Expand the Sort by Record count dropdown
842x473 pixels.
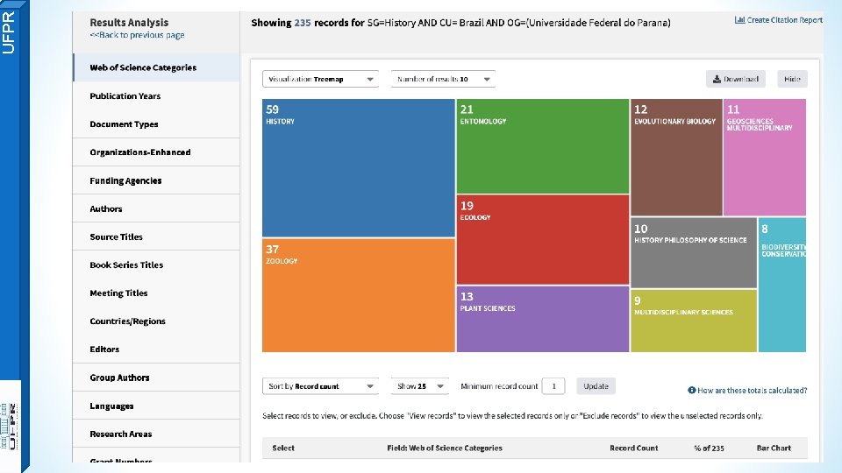(x=321, y=386)
